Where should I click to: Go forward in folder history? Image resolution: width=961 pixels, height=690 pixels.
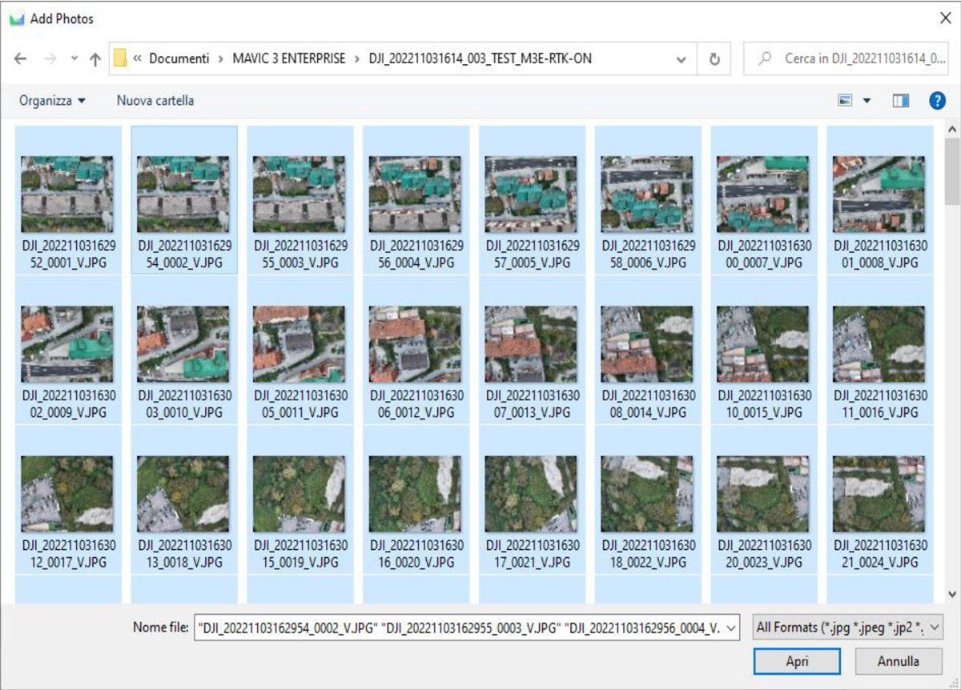pos(50,58)
